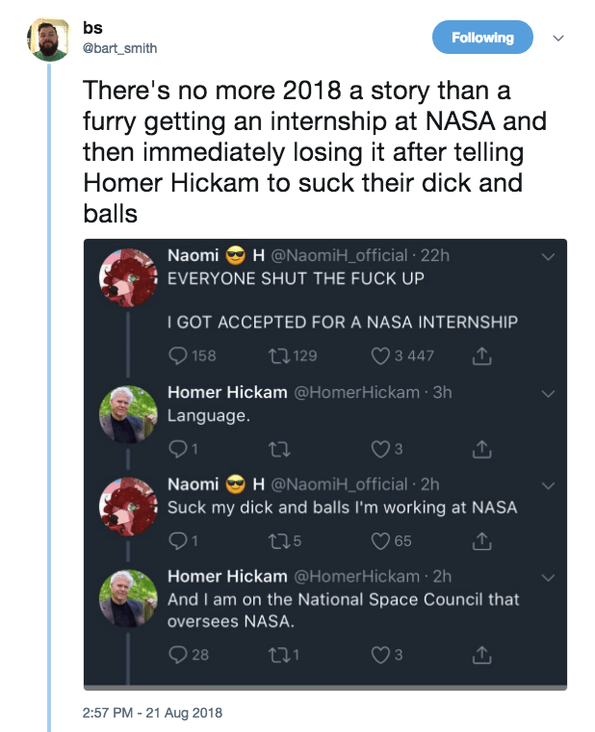595x732 pixels.
Task: Expand the chevron on the NASA internship tweet
Action: tap(549, 257)
